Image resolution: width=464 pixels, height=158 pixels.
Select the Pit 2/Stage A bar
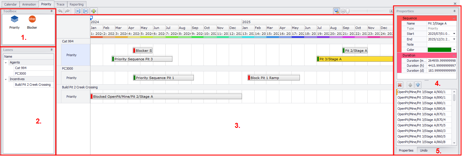[355, 50]
